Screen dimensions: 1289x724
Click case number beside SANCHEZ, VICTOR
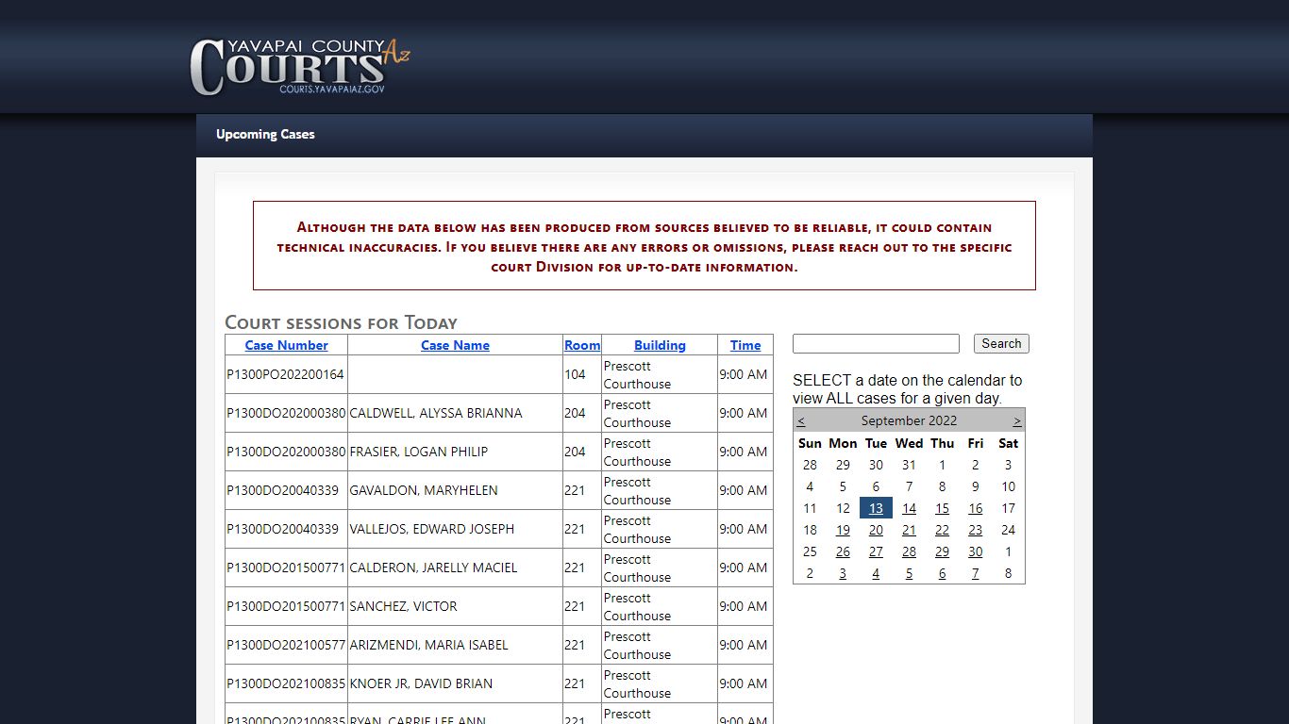pos(286,606)
